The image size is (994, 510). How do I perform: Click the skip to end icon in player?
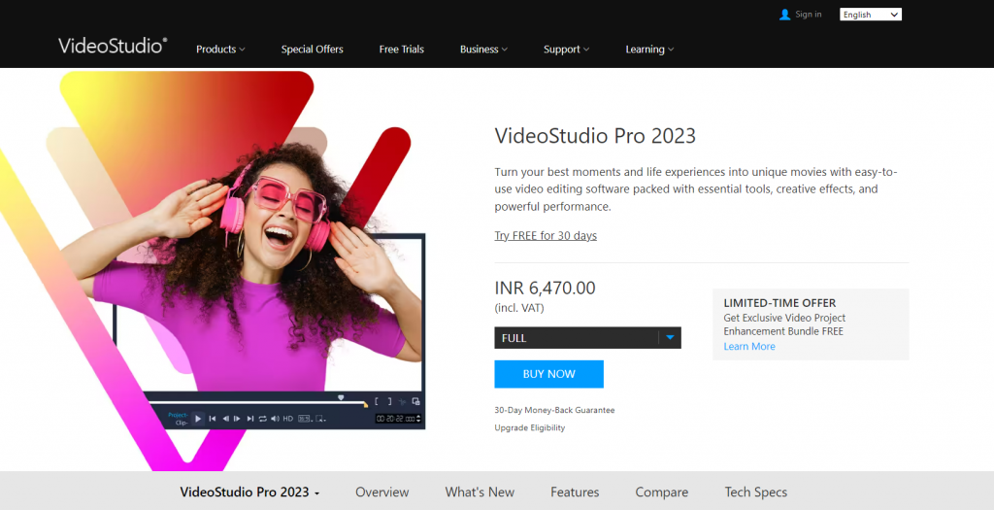[250, 419]
